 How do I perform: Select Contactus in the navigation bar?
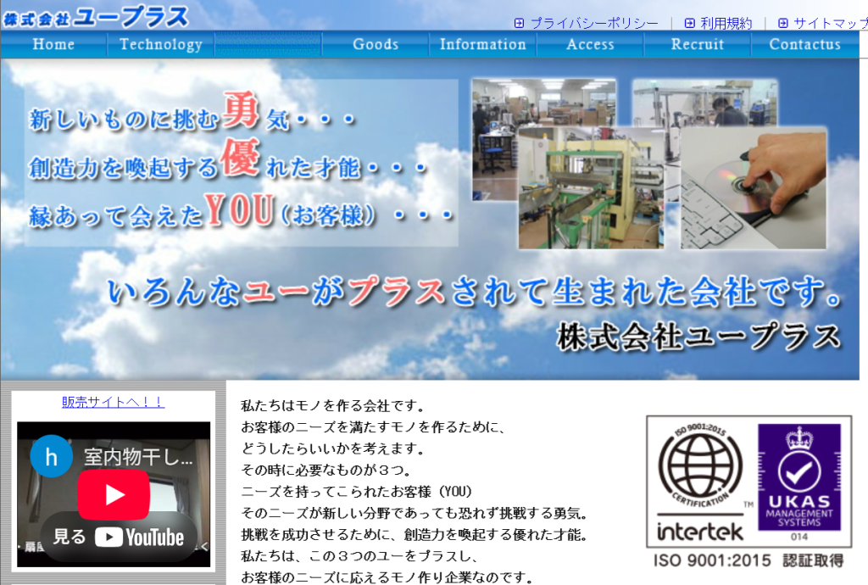[804, 45]
